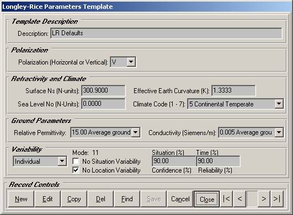Click the Mode: 11 text
Image resolution: width=293 pixels, height=215 pixels.
coord(86,153)
